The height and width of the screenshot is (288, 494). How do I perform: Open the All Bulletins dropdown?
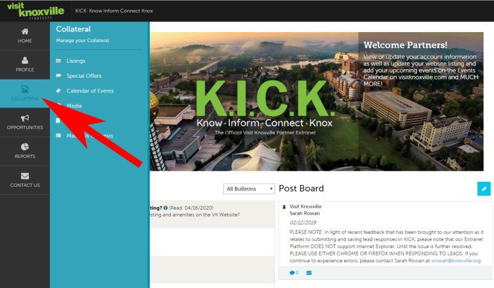pyautogui.click(x=249, y=189)
